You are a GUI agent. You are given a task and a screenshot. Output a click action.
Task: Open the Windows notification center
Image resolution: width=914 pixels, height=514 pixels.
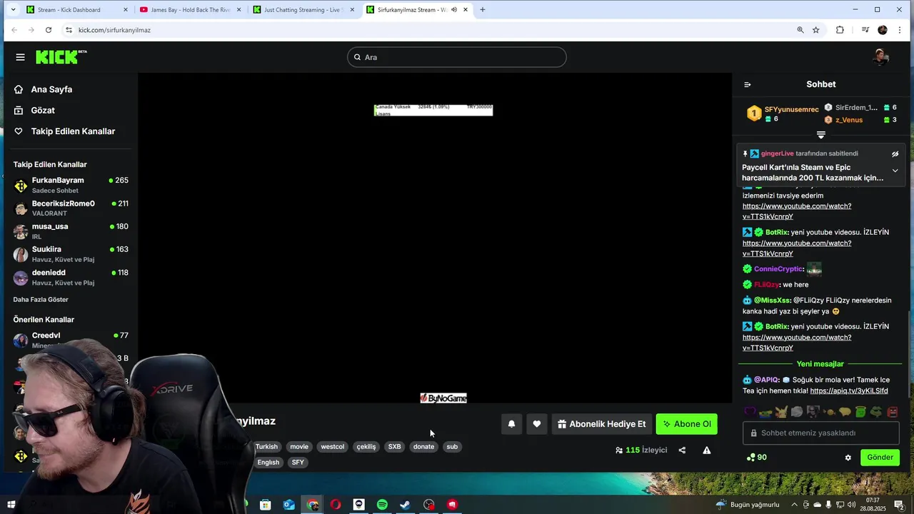(899, 505)
